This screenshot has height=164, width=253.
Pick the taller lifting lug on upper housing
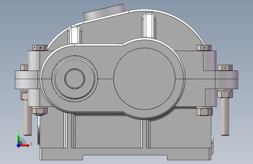coord(149,26)
